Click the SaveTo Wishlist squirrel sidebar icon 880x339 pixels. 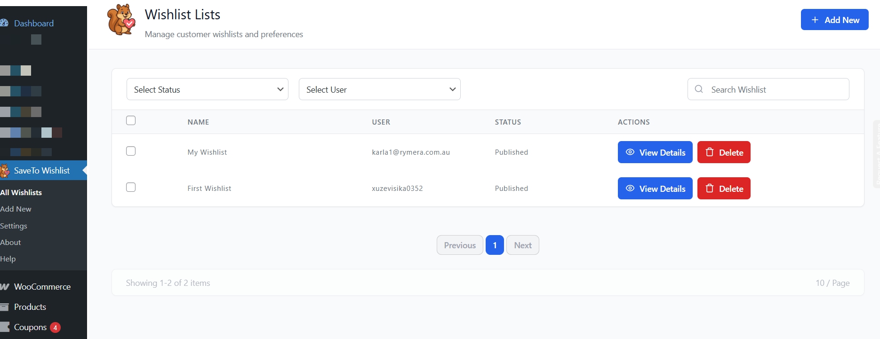pos(5,171)
